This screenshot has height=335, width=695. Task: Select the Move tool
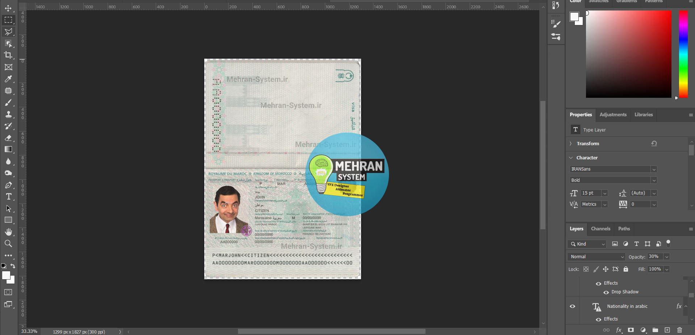tap(8, 8)
